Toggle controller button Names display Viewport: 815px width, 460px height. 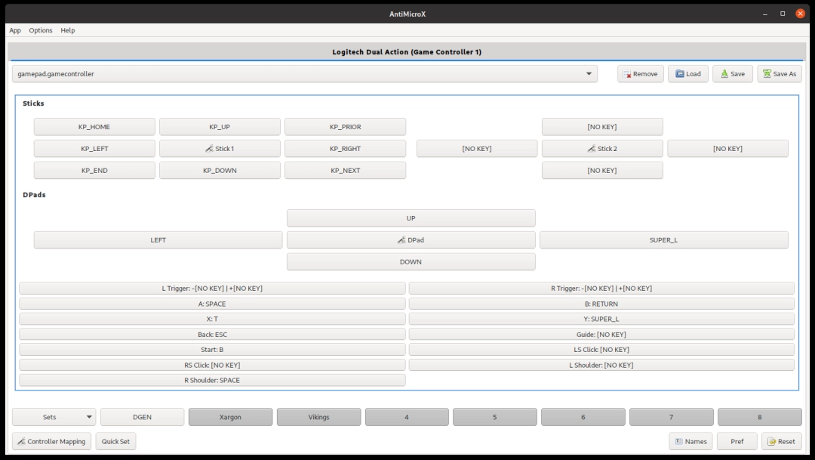(x=690, y=441)
